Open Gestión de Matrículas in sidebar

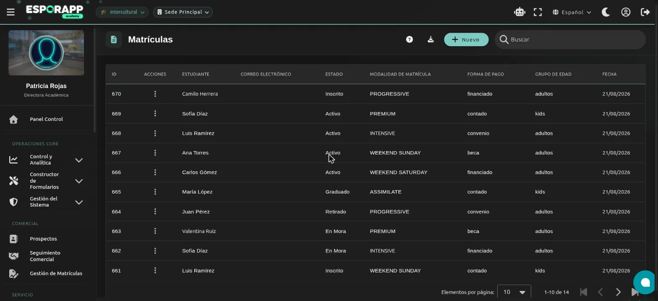56,273
